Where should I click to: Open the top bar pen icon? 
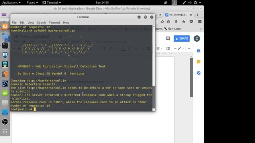tap(184, 3)
